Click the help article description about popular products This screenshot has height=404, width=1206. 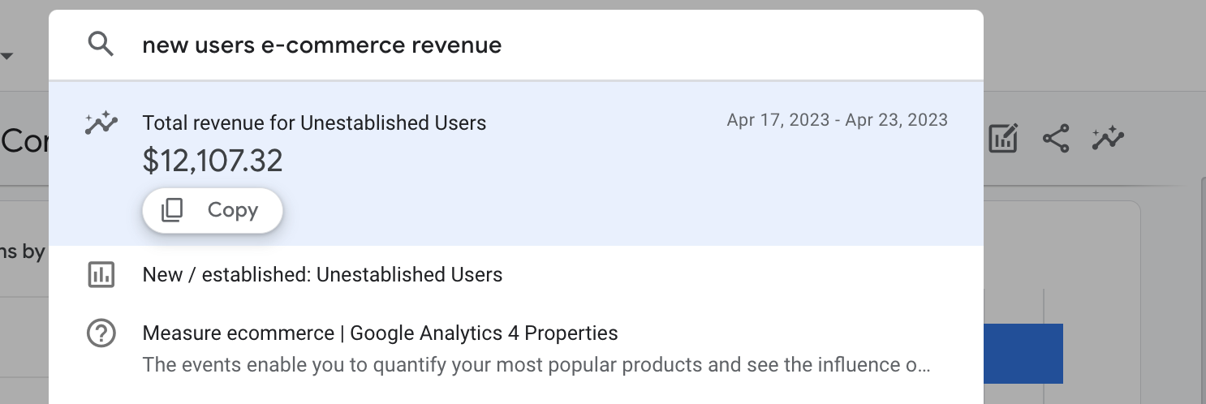pyautogui.click(x=536, y=364)
